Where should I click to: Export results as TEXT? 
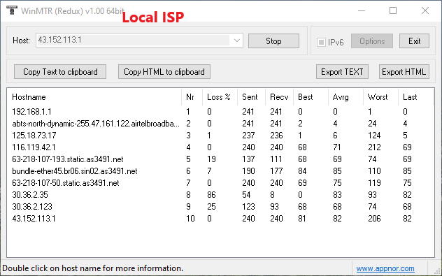[x=342, y=72]
